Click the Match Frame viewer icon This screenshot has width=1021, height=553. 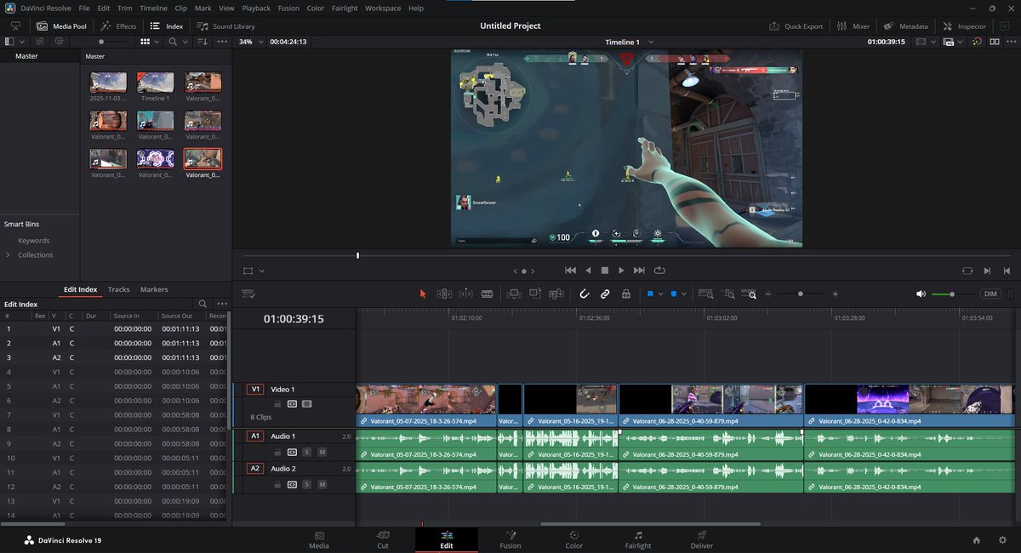point(967,271)
